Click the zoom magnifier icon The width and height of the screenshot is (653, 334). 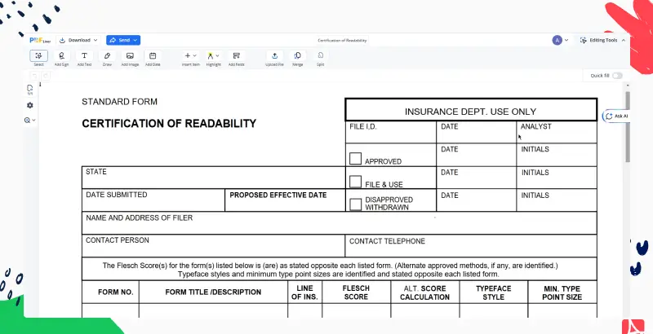(x=28, y=120)
